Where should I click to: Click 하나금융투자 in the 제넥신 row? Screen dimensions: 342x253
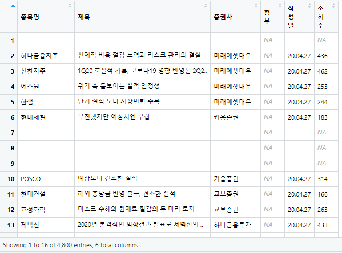click(x=232, y=225)
